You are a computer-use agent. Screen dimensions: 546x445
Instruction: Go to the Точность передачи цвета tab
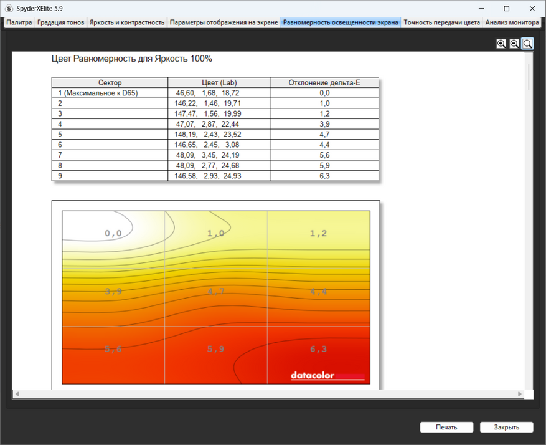coord(441,22)
